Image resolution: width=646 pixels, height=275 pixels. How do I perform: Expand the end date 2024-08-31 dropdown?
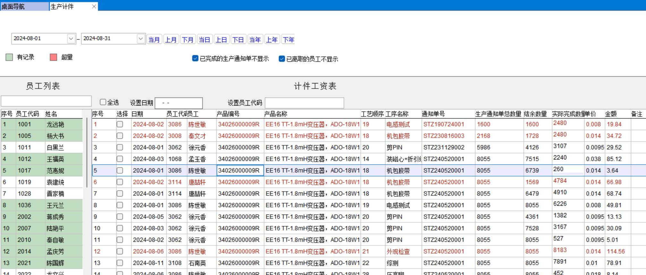click(x=140, y=39)
